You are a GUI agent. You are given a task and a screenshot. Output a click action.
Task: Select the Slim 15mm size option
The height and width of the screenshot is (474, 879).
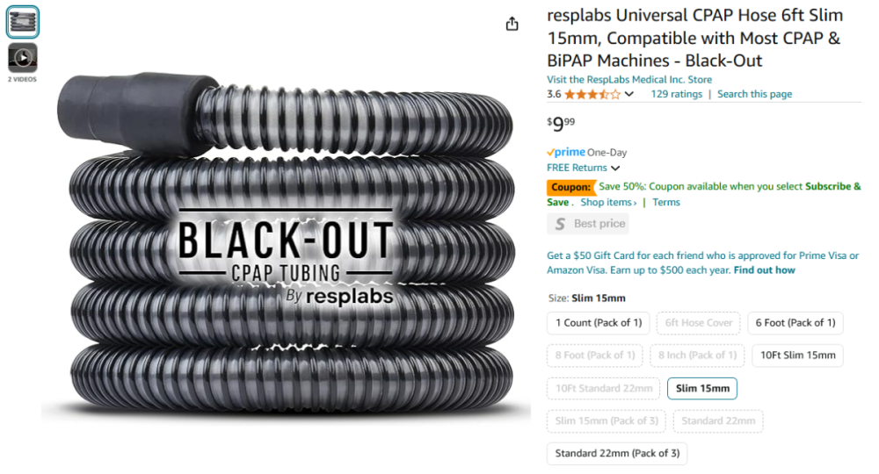(x=702, y=388)
